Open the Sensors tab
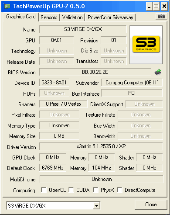The image size is (170, 215). coord(49,17)
